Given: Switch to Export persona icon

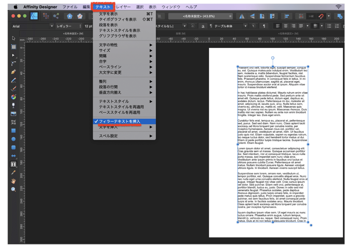Looking at the screenshot, I should click(55, 16).
